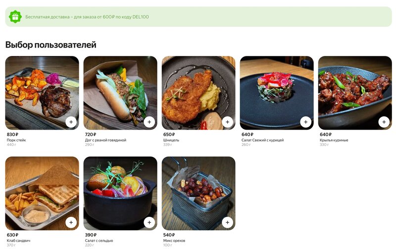Add Клаб сандвич with plus button
Viewport: 396px width, 249px height.
(x=71, y=222)
